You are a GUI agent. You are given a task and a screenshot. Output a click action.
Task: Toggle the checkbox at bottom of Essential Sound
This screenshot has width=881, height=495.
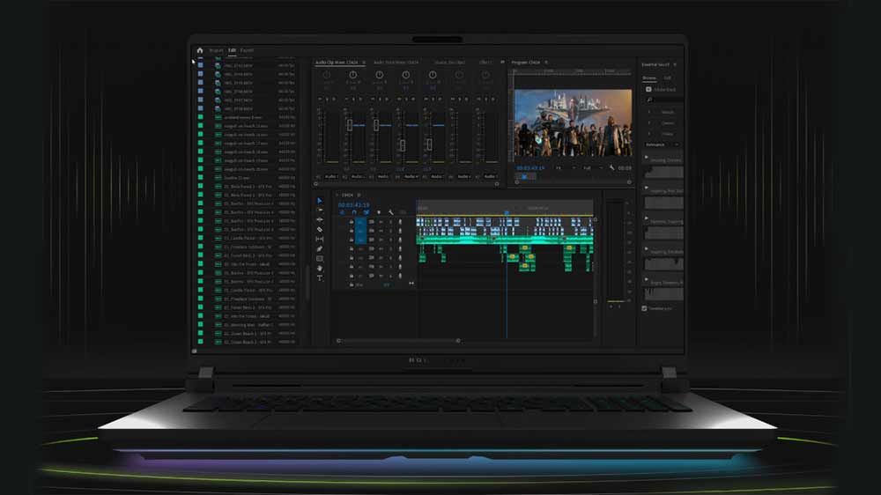coord(645,308)
